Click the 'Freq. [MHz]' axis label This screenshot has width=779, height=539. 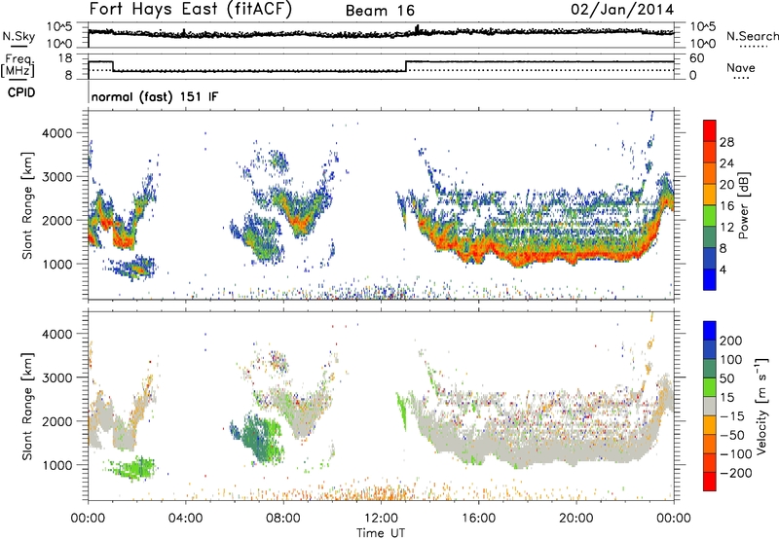[18, 66]
